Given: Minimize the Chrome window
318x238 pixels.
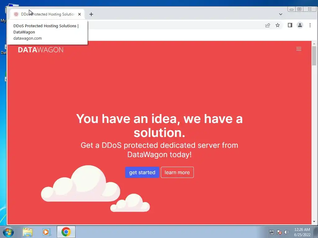Looking at the screenshot, I should pyautogui.click(x=292, y=9).
